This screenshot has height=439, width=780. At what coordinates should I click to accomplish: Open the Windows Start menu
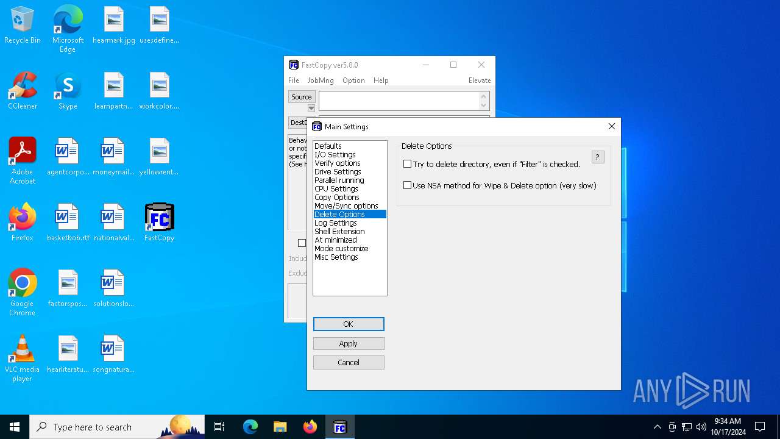click(x=15, y=427)
